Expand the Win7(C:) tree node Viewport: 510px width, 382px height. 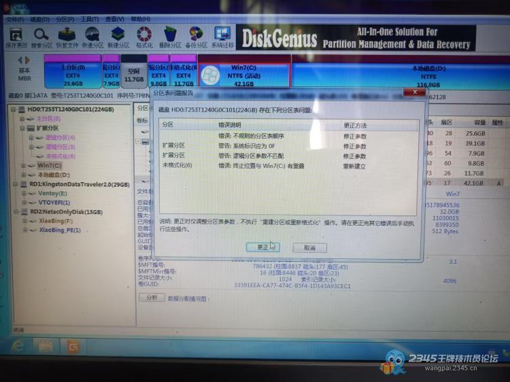[24, 166]
